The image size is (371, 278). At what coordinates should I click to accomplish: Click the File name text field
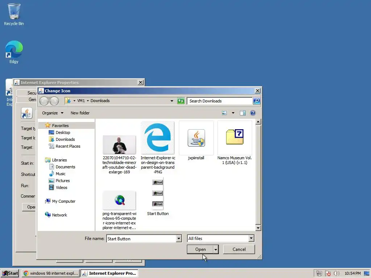tap(141, 239)
